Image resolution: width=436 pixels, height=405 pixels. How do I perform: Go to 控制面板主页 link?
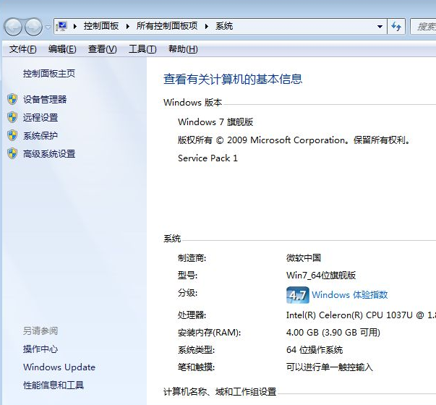pos(49,74)
